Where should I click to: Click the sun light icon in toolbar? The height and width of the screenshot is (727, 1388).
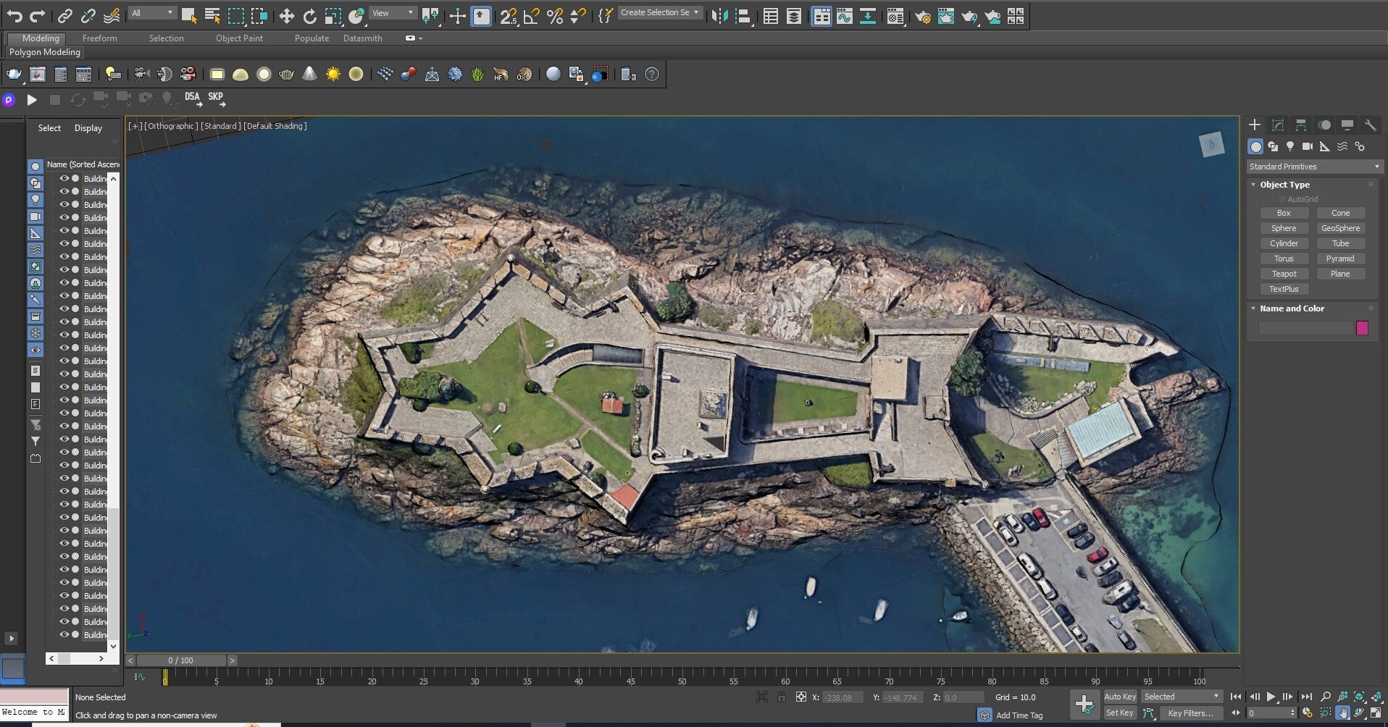point(333,74)
